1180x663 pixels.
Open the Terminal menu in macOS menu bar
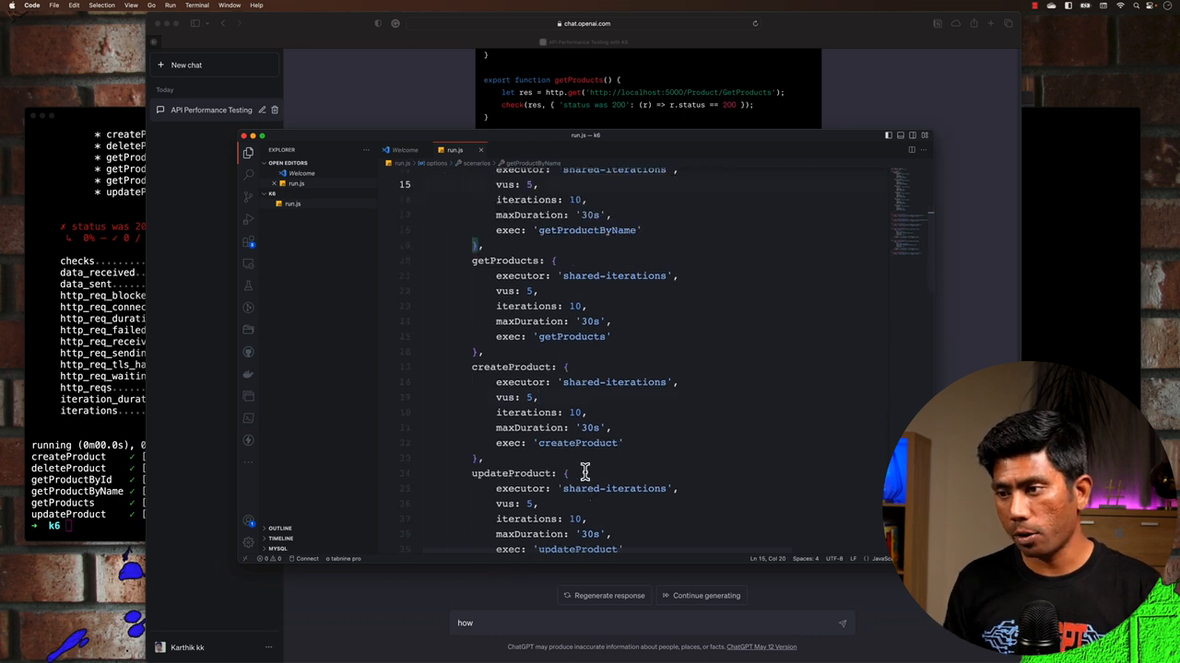click(197, 6)
